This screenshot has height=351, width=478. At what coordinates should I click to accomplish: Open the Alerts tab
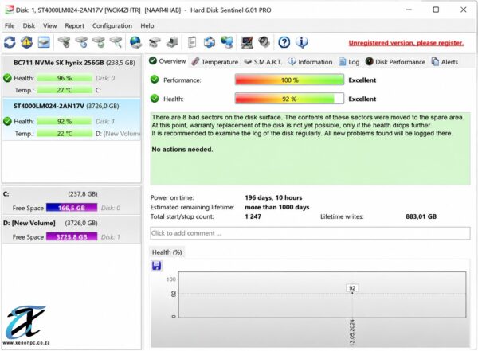click(445, 62)
